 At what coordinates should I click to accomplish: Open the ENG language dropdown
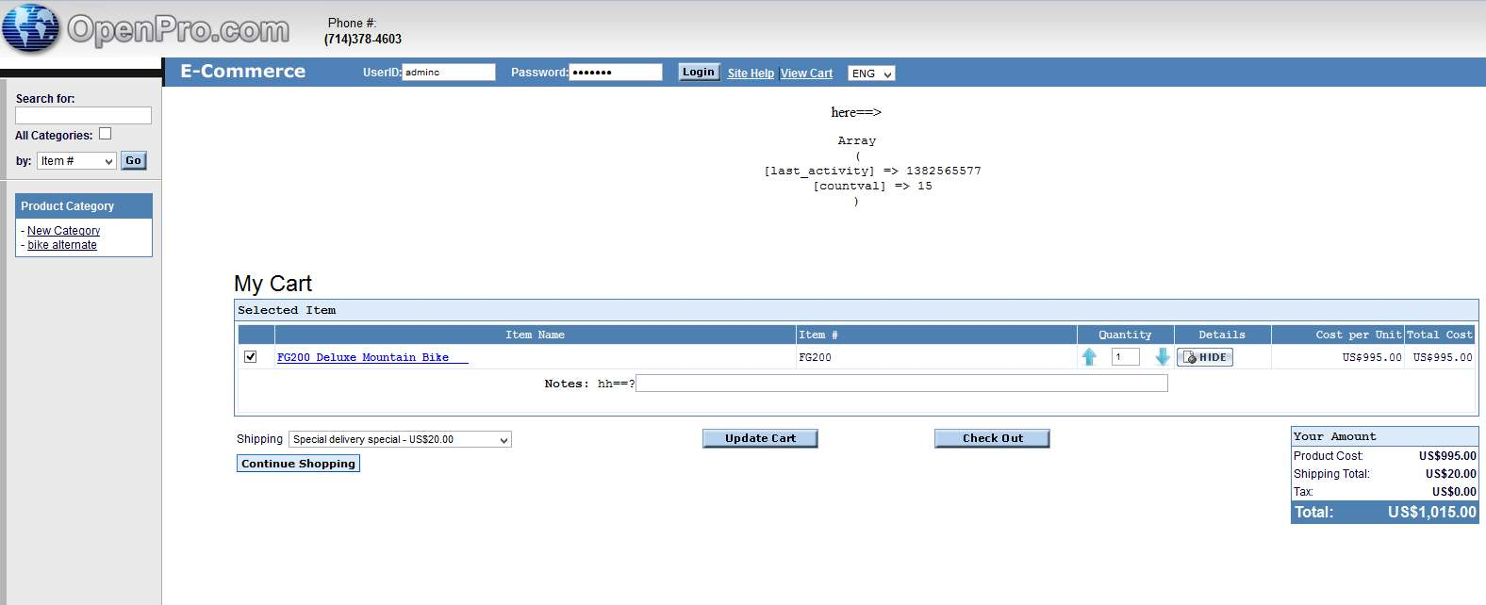pyautogui.click(x=871, y=74)
